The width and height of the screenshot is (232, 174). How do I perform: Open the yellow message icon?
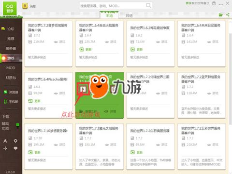[x=25, y=6]
